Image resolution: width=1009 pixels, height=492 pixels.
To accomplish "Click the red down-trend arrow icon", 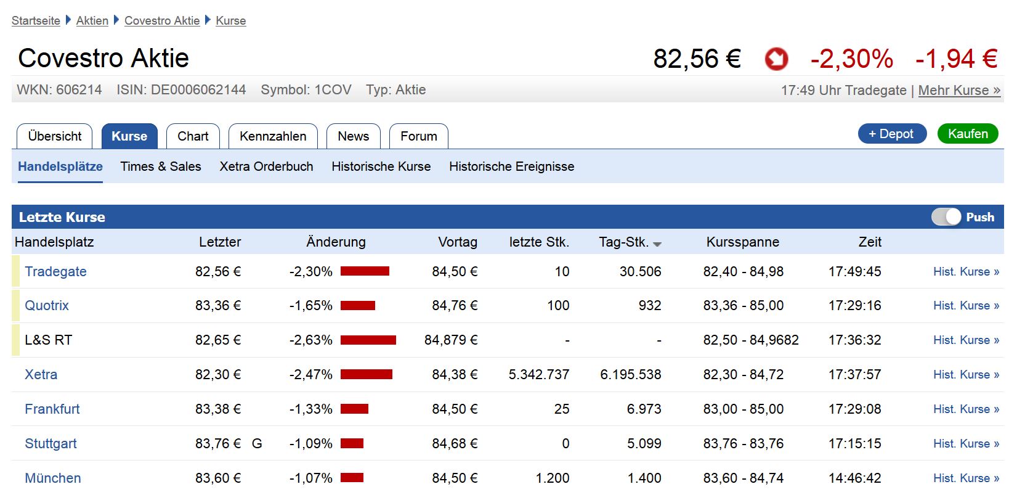I will [x=776, y=59].
